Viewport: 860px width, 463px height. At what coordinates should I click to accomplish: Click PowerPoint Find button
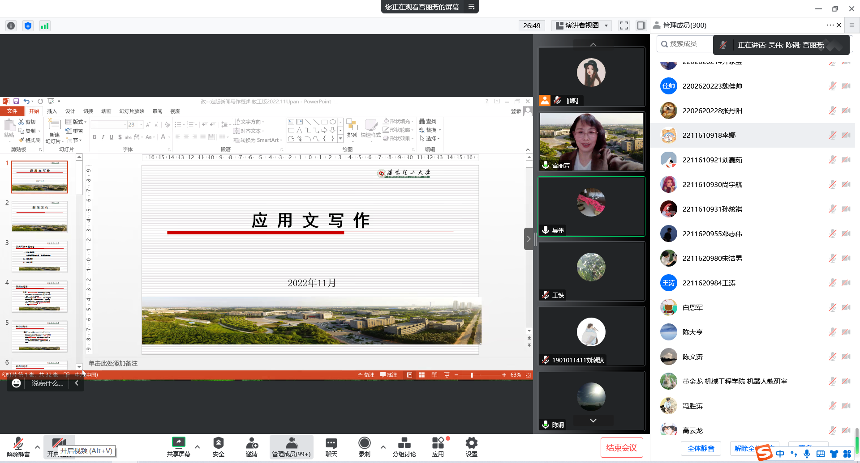(x=428, y=121)
